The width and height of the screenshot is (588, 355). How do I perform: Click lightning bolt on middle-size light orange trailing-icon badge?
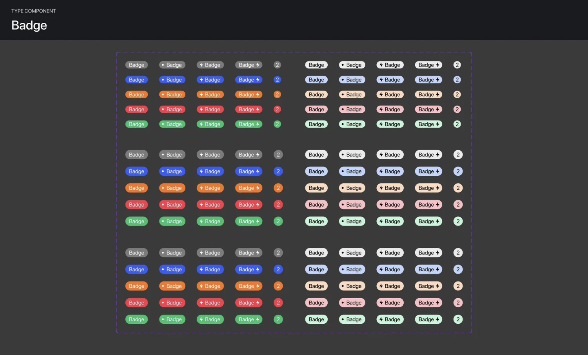coord(437,188)
